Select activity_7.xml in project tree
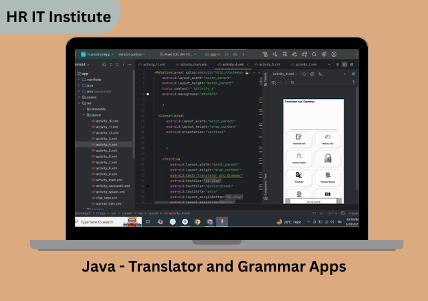This screenshot has width=428, height=301. tap(104, 163)
